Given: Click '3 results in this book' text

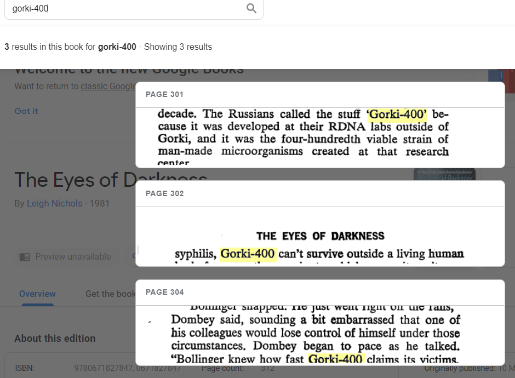Looking at the screenshot, I should (x=50, y=47).
